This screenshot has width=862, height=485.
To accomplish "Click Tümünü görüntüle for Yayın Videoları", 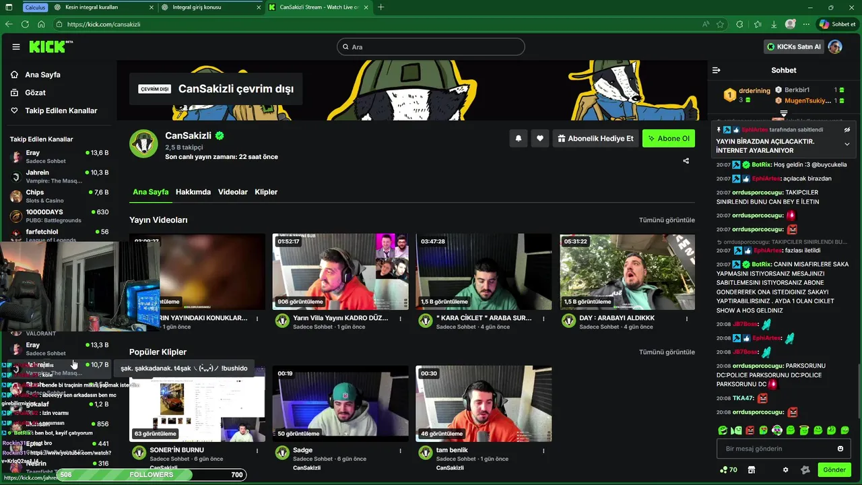I will (667, 220).
